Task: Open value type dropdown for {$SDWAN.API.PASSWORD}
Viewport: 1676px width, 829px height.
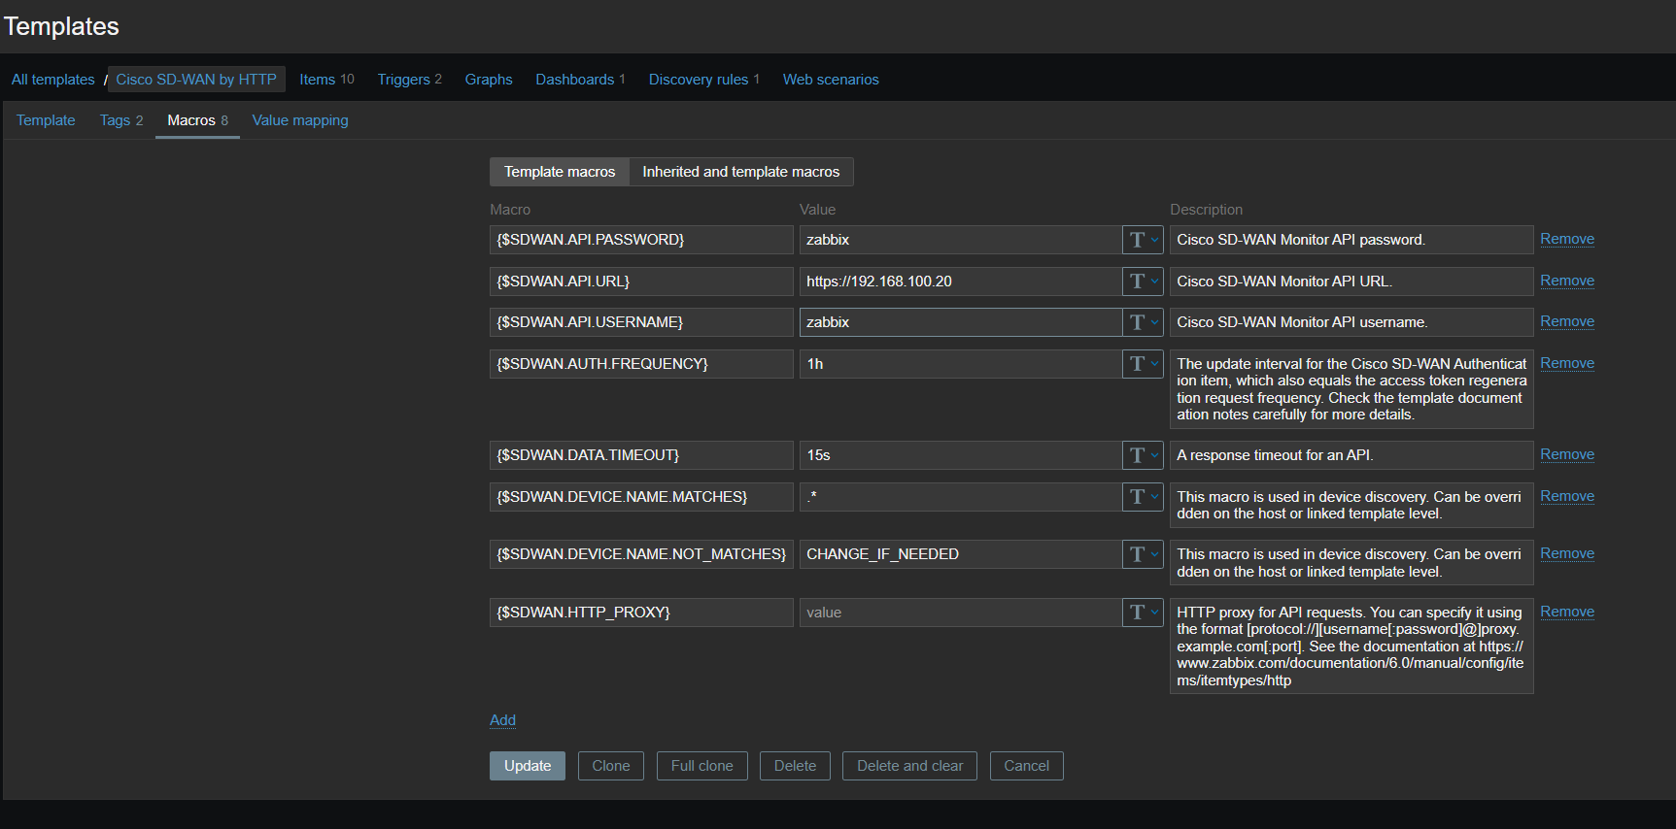Action: coord(1143,240)
